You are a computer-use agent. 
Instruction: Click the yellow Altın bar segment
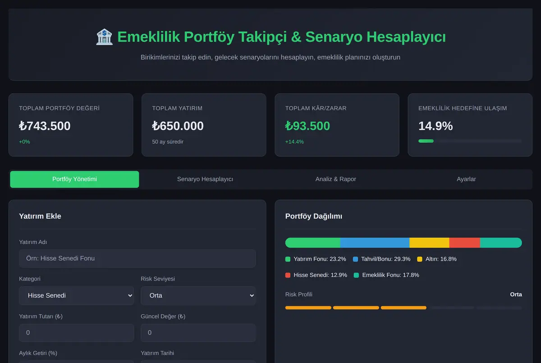pyautogui.click(x=430, y=243)
